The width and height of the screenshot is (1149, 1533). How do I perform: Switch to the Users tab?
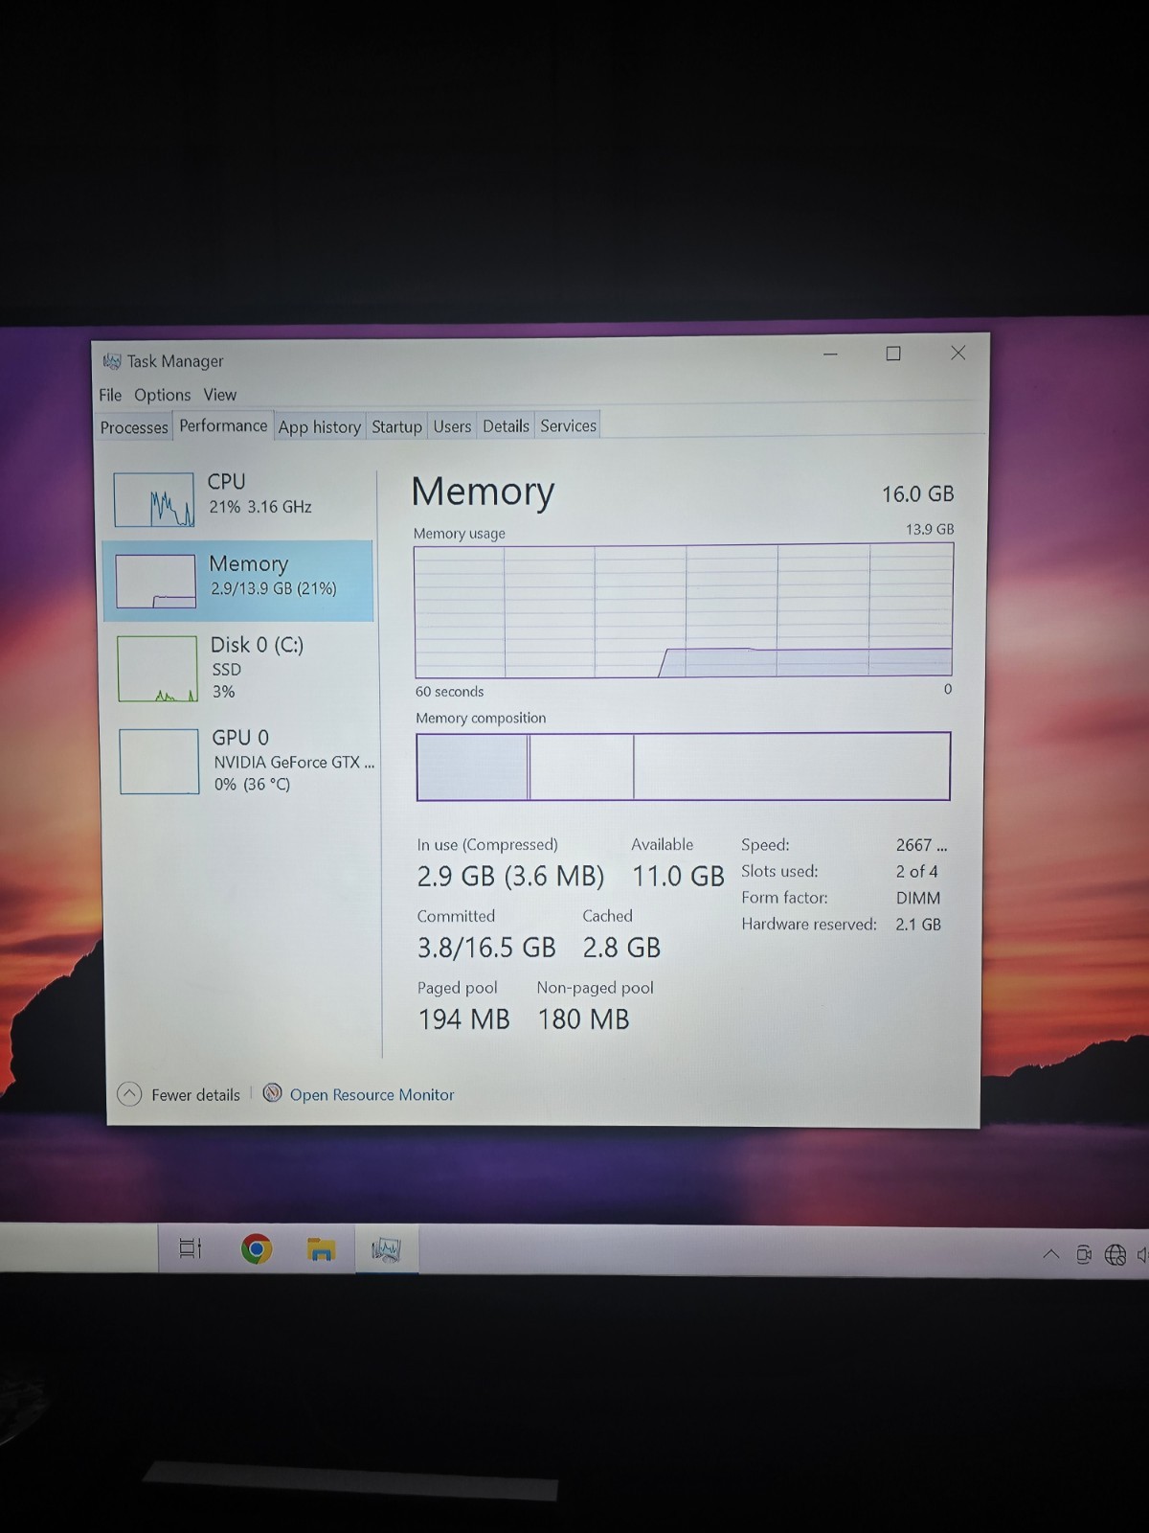click(452, 426)
